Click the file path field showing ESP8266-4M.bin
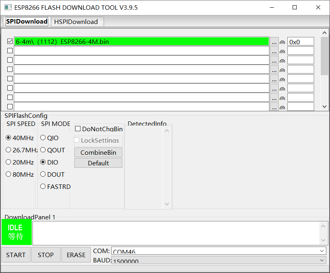Screen dimensions: 330x273 point(141,41)
